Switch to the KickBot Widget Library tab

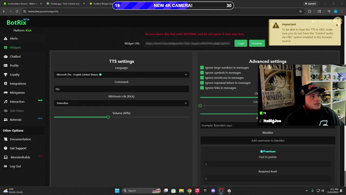pyautogui.click(x=101, y=4)
